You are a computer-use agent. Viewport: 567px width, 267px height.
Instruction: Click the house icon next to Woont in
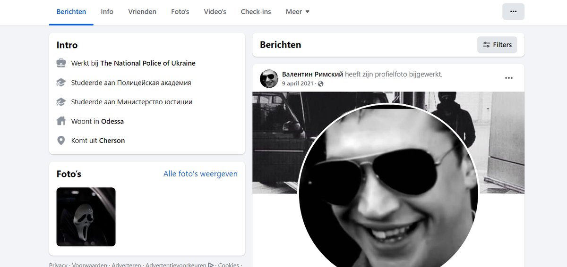click(61, 121)
